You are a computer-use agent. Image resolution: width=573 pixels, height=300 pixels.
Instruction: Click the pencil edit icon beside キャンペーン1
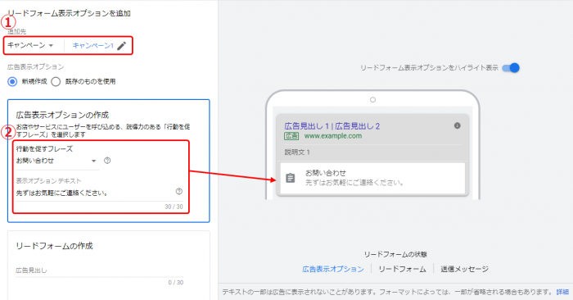(x=122, y=45)
